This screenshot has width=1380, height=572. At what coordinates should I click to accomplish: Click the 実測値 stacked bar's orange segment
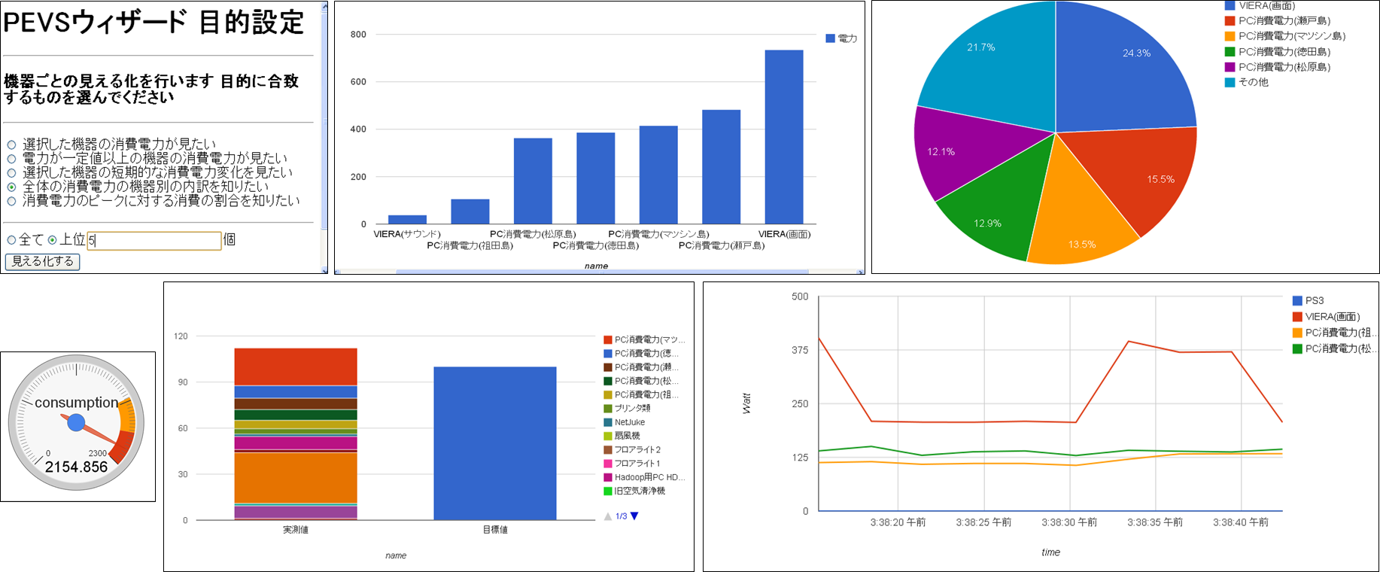[x=295, y=477]
